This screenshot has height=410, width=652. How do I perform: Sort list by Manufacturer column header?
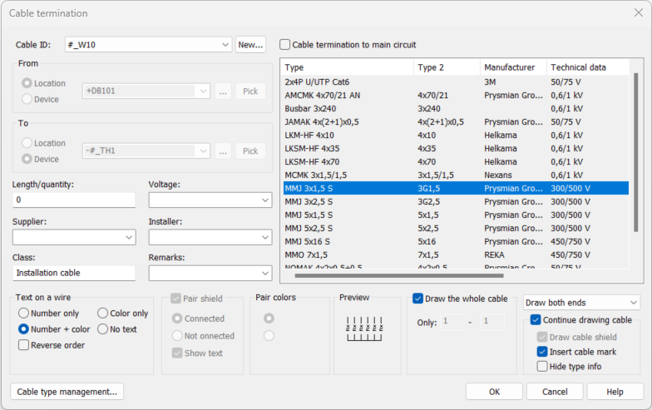512,67
